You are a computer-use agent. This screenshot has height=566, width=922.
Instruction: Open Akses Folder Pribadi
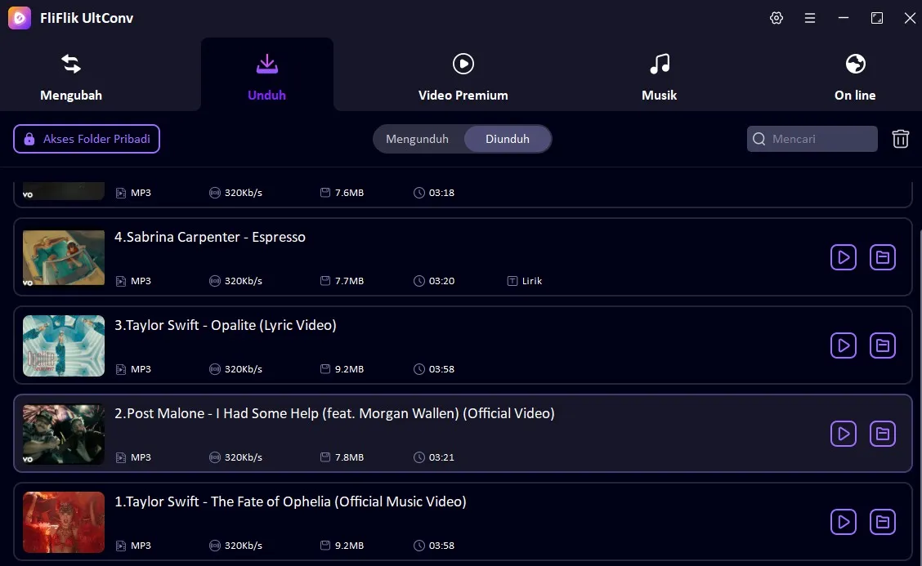click(86, 139)
